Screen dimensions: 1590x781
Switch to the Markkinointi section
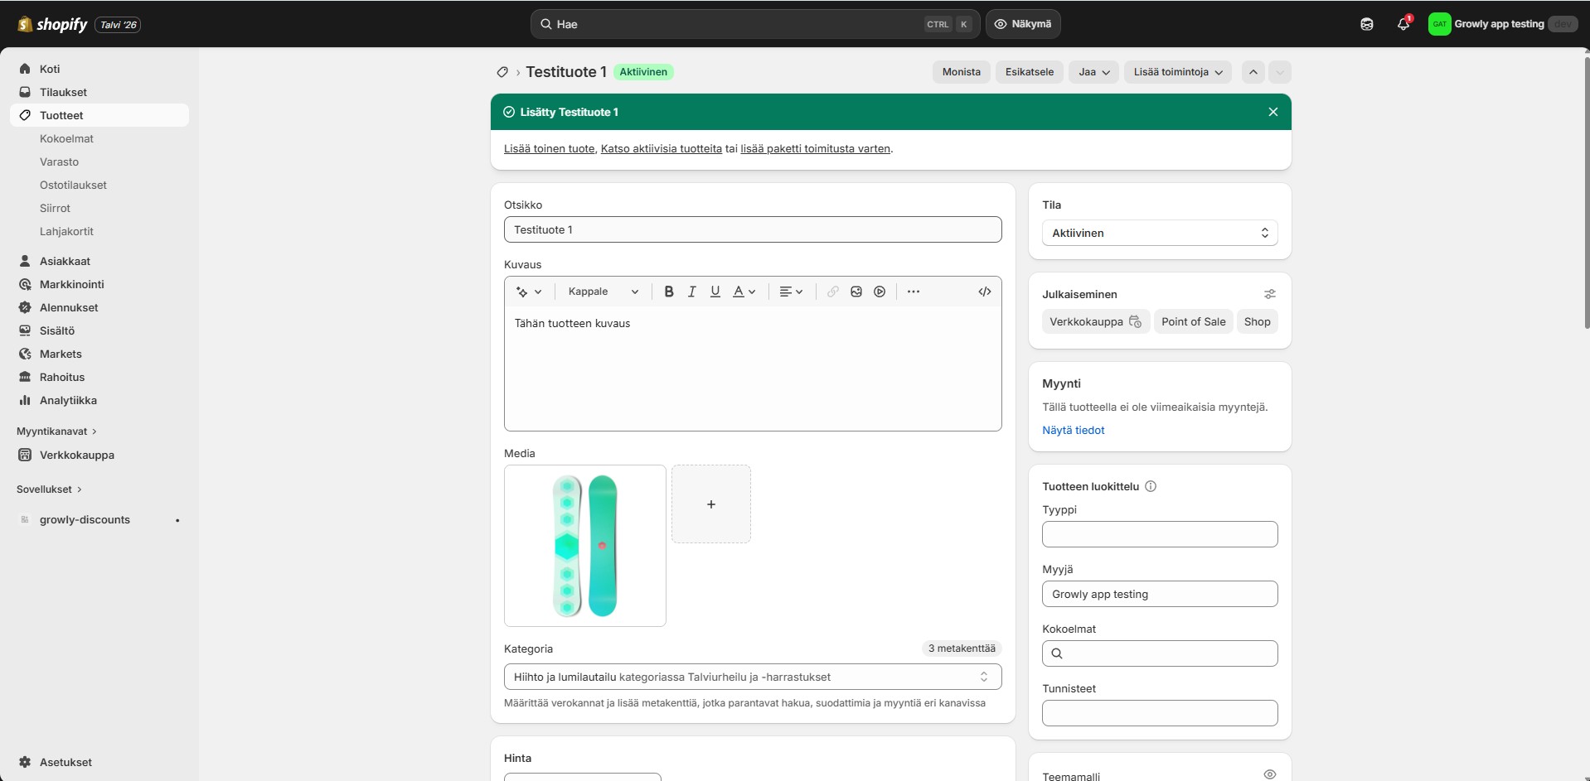click(70, 284)
